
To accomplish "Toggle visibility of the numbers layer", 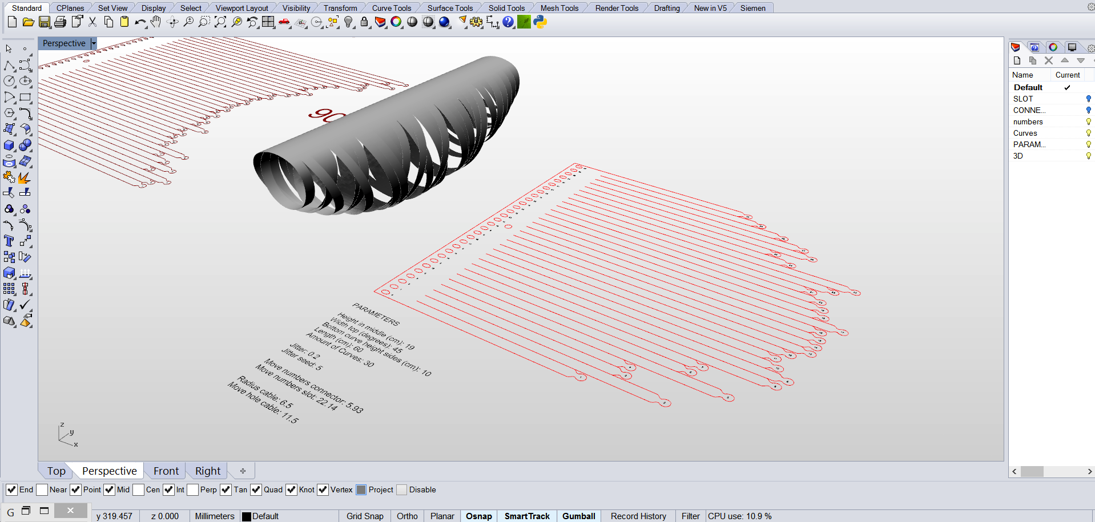I will pyautogui.click(x=1088, y=122).
